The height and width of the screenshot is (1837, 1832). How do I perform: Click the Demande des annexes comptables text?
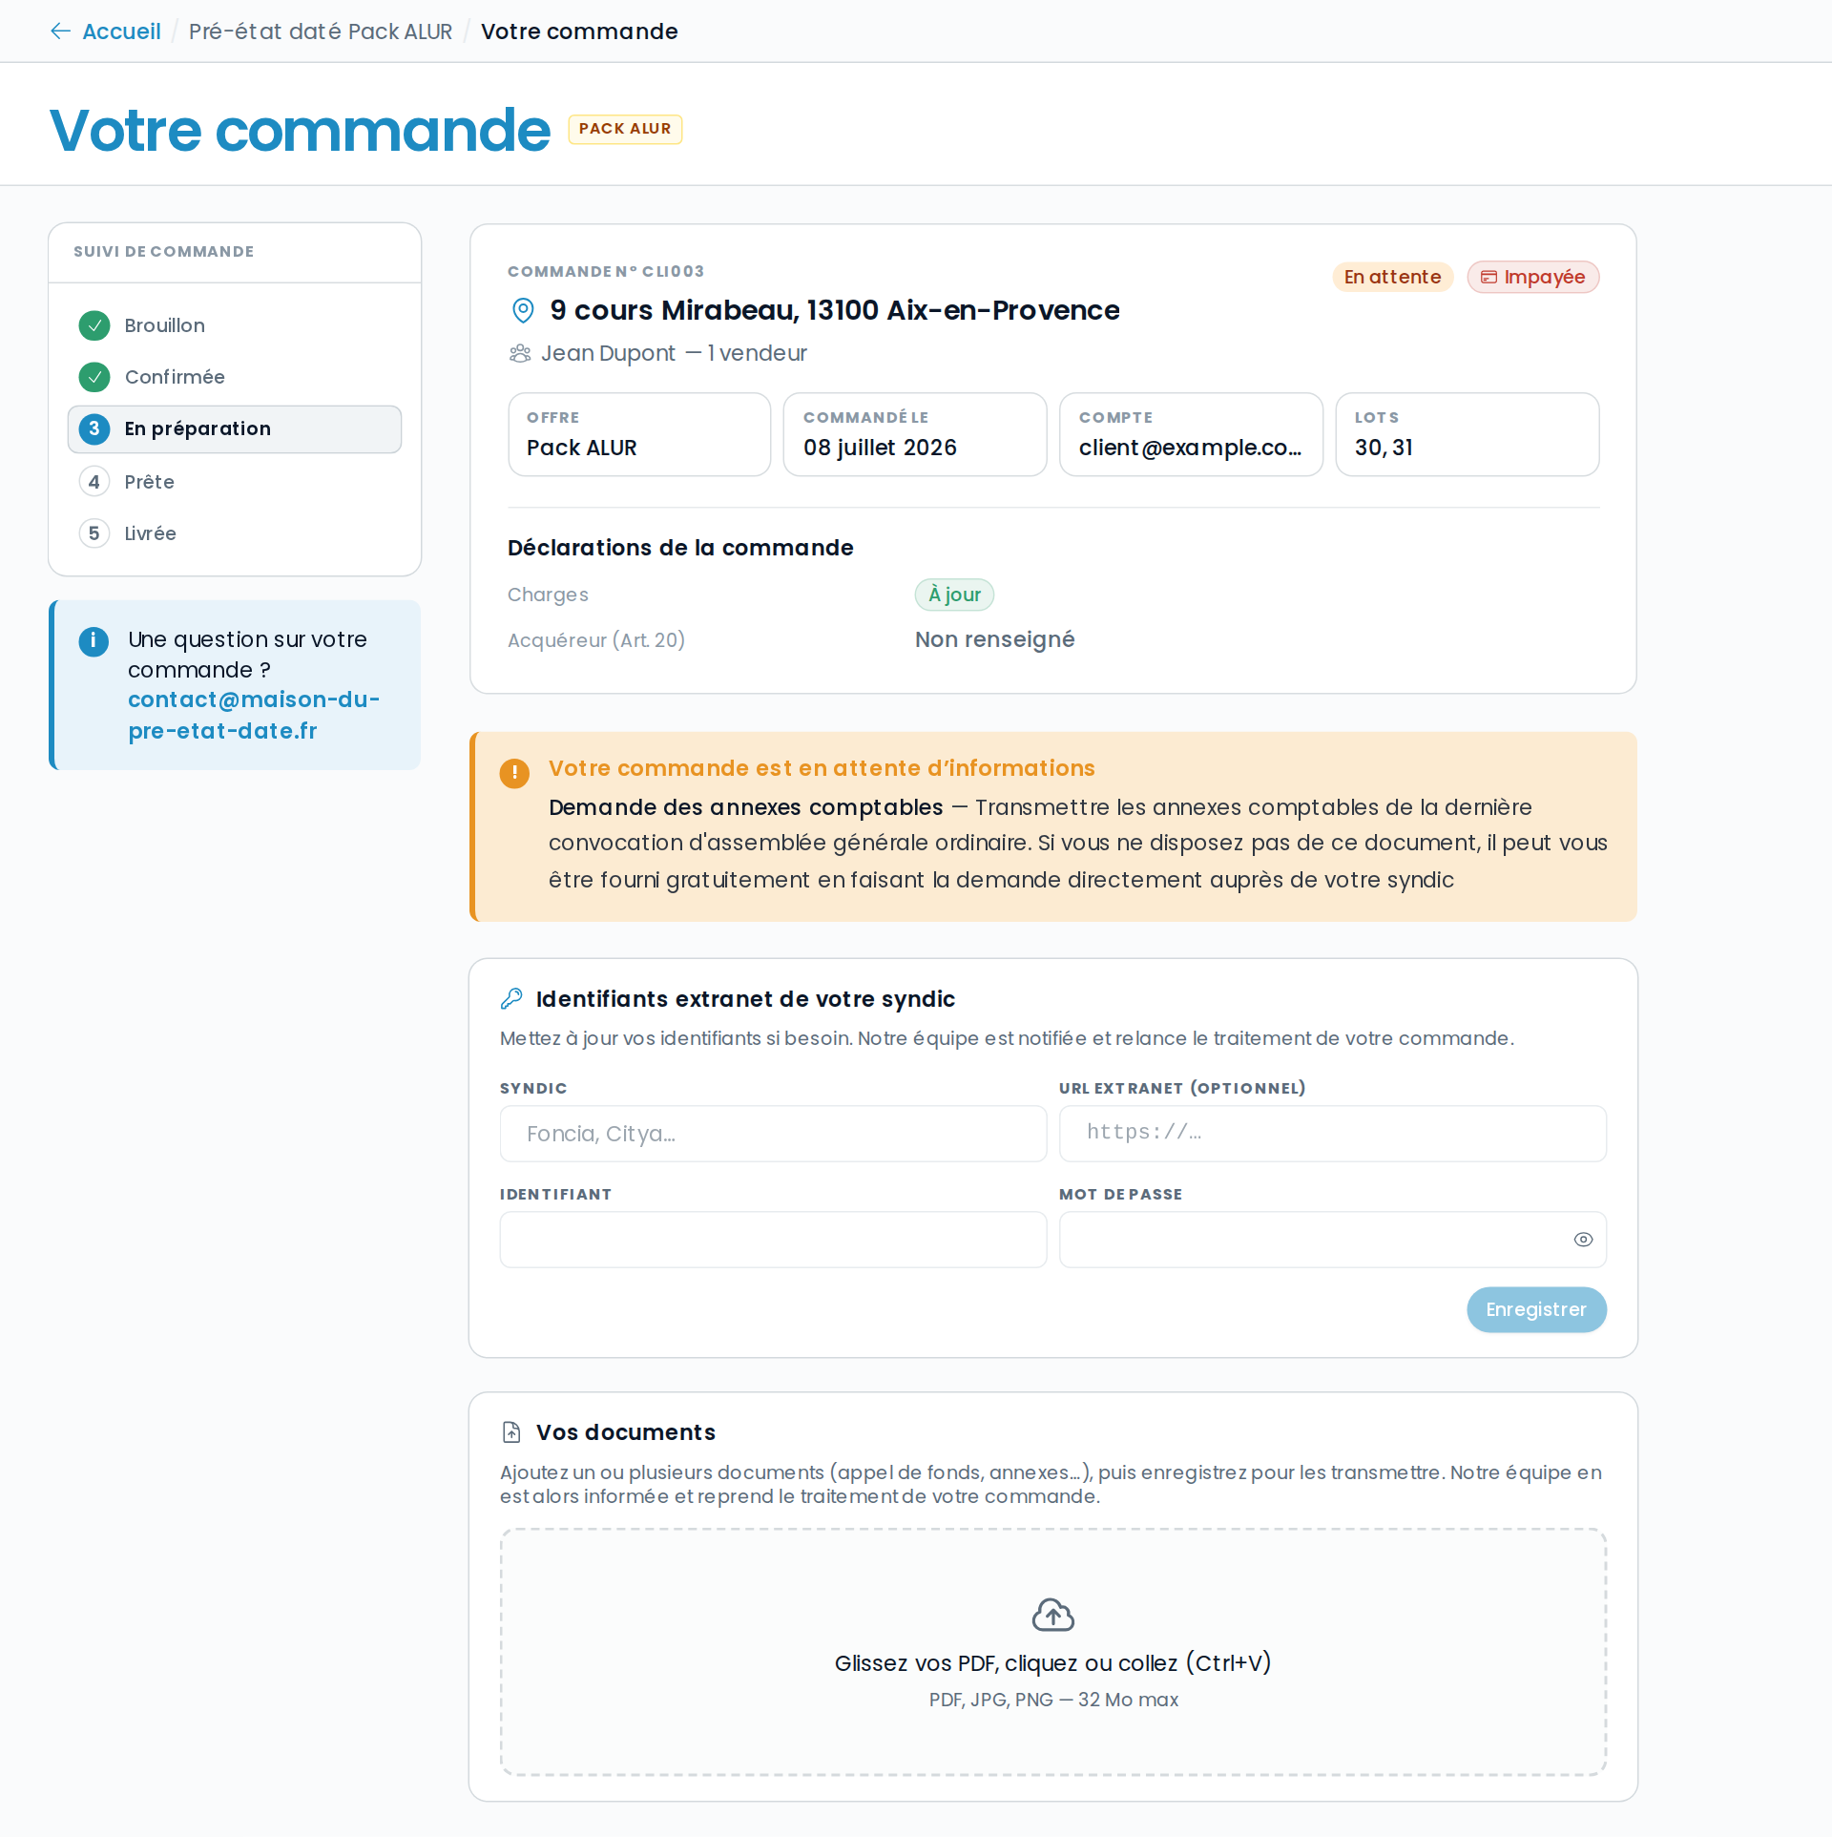[745, 807]
